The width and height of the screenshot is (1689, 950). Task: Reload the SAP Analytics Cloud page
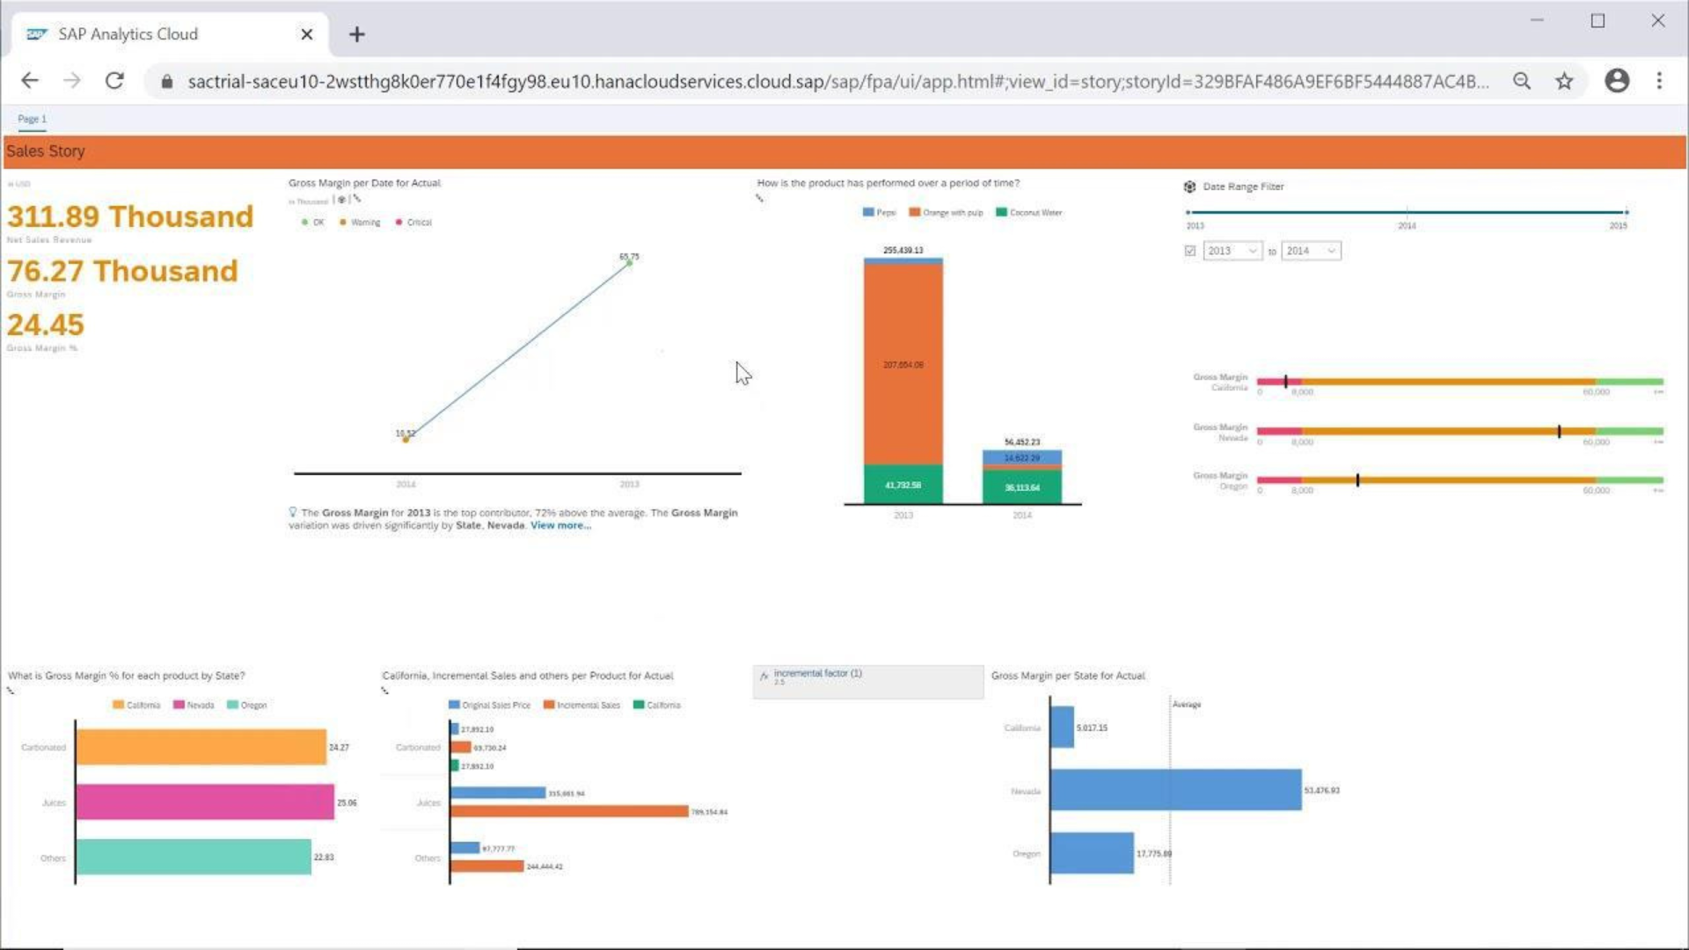point(114,81)
